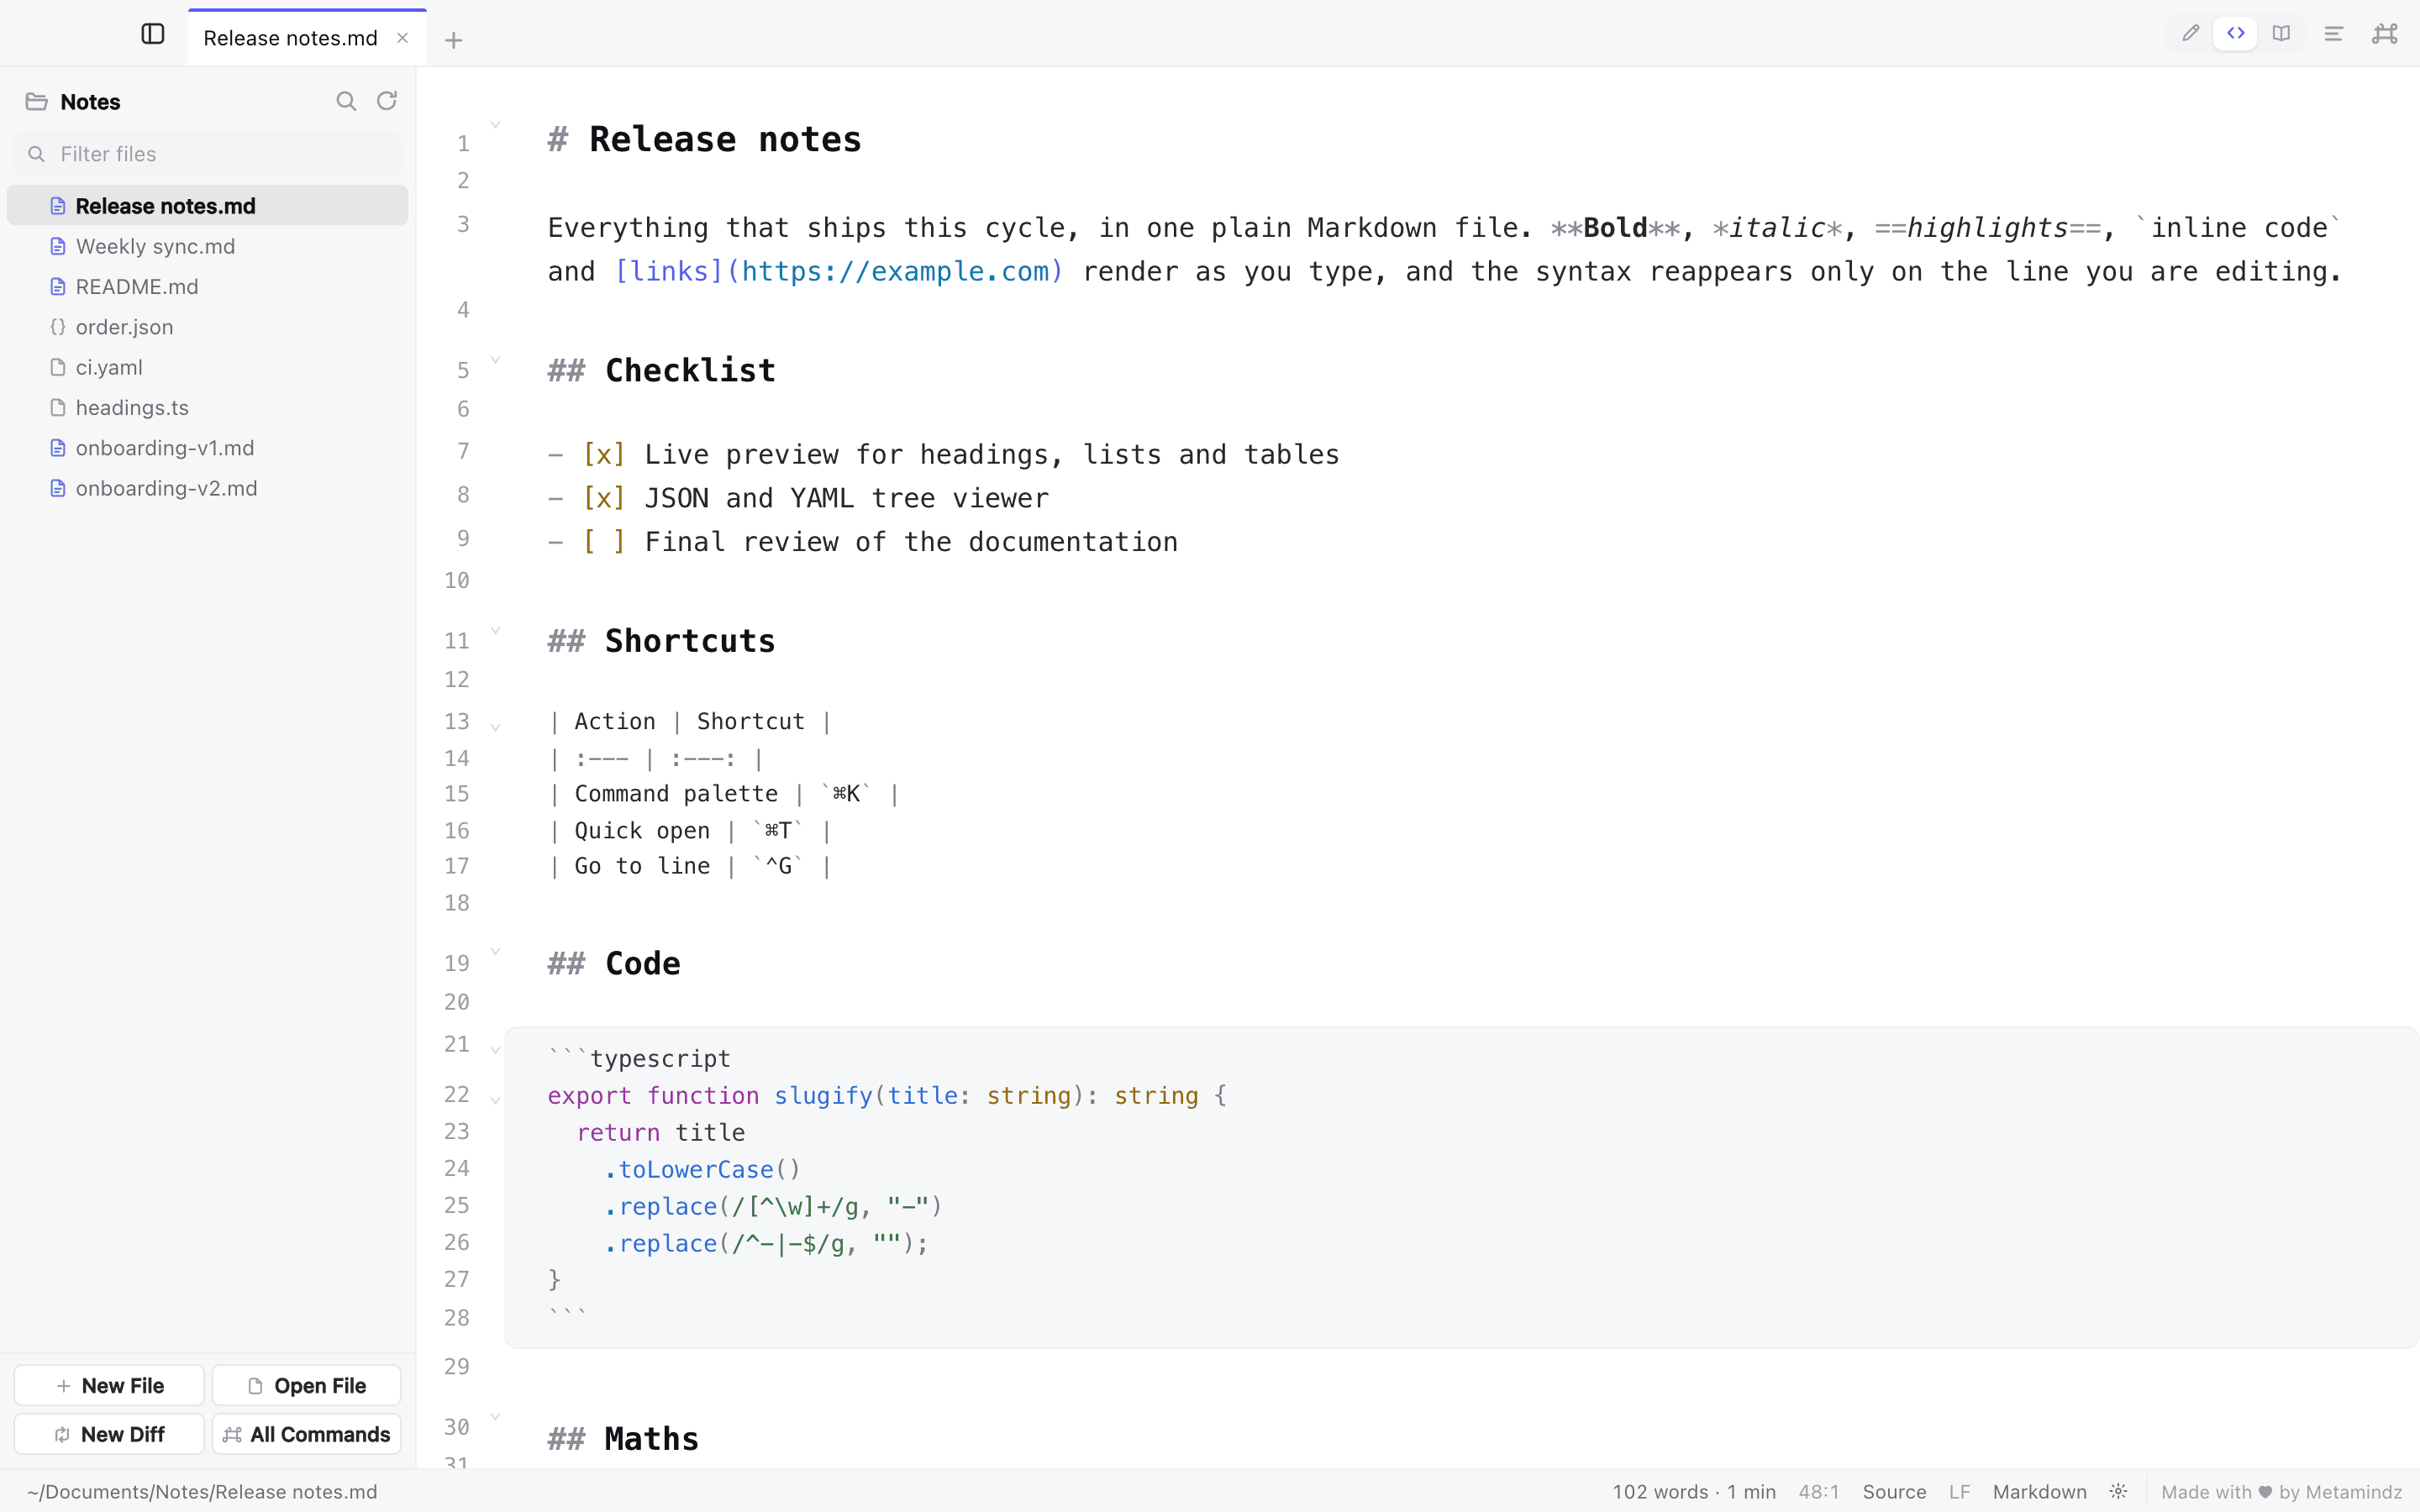The height and width of the screenshot is (1512, 2420).
Task: Click the Notes sidebar title
Action: point(90,102)
